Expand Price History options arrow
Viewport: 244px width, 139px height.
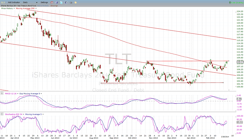(x=14, y=9)
